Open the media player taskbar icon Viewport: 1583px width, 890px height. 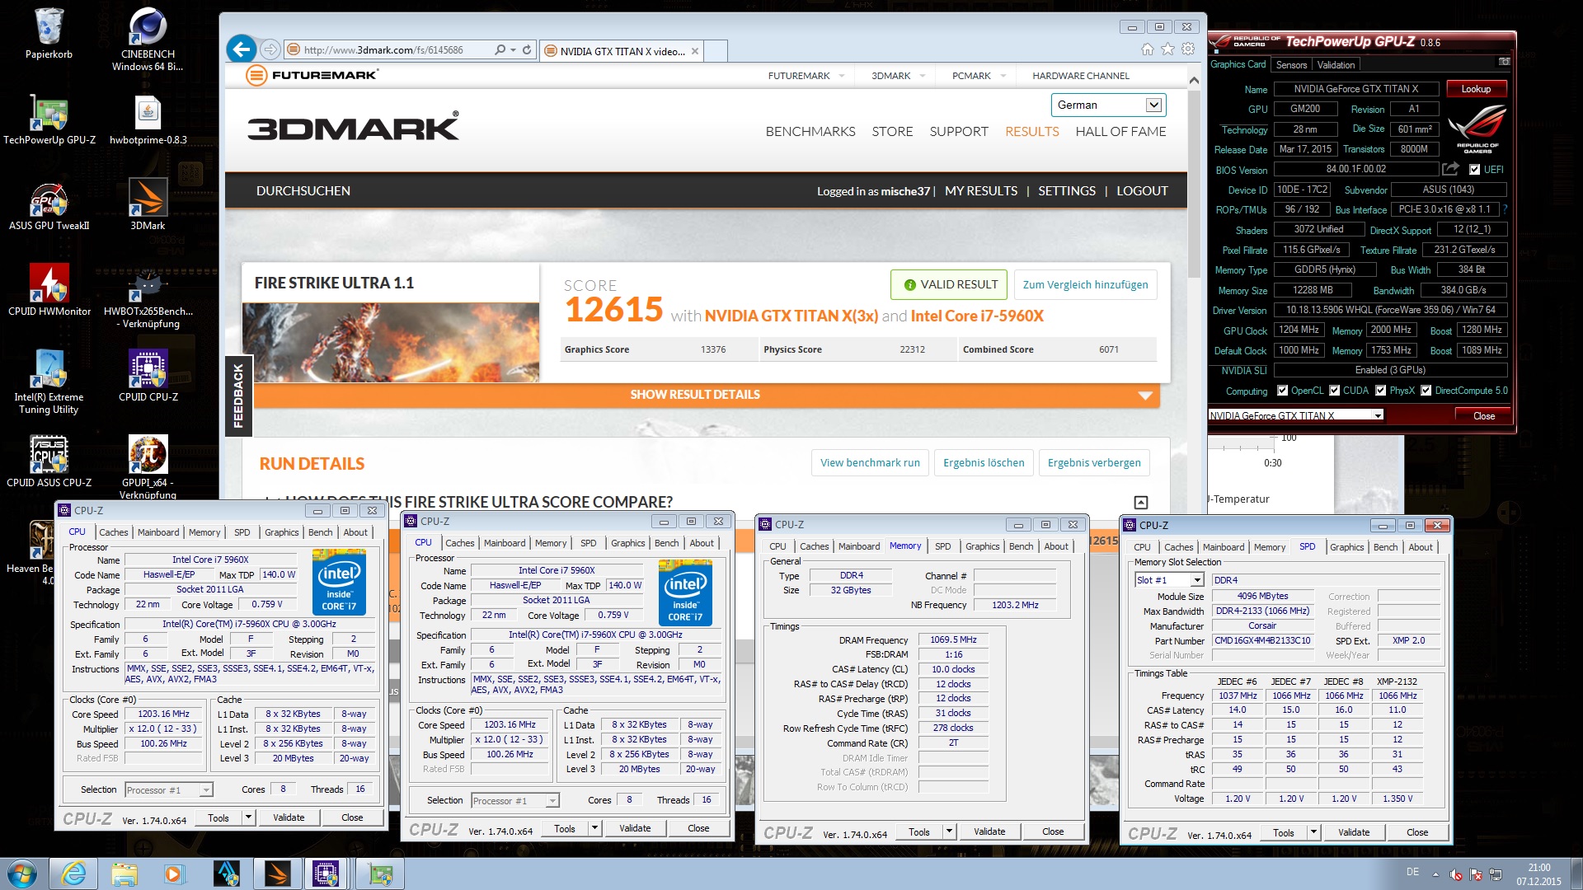tap(173, 874)
